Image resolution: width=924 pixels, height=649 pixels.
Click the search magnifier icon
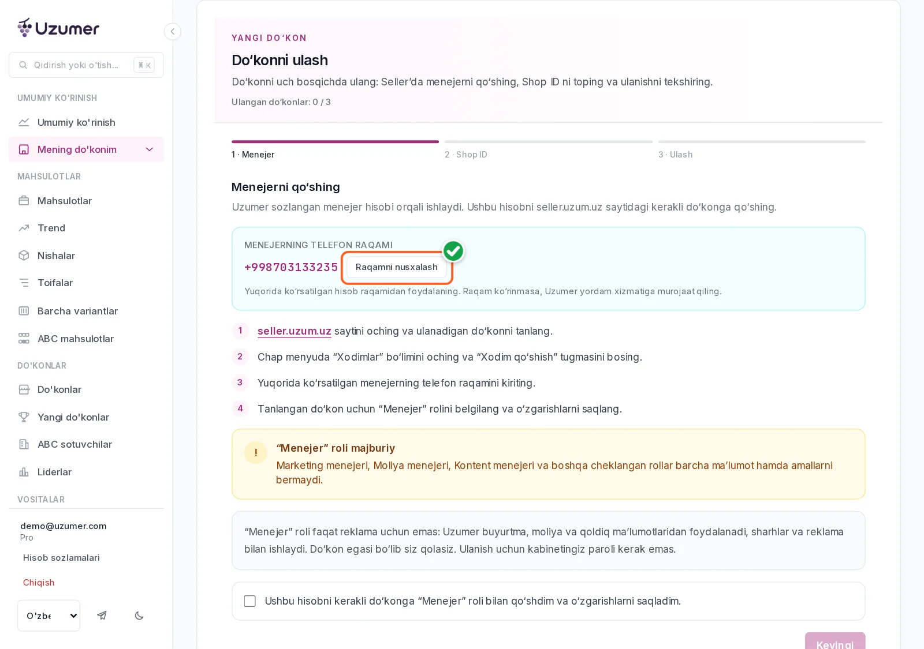pyautogui.click(x=23, y=65)
